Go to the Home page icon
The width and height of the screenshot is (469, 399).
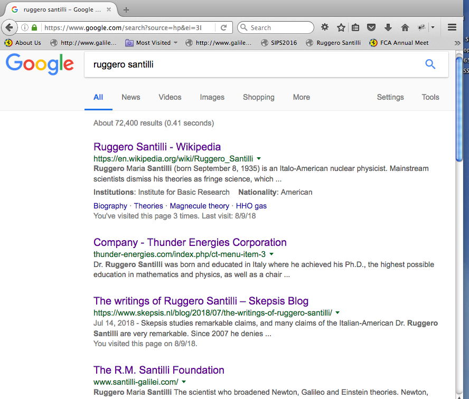pyautogui.click(x=405, y=28)
